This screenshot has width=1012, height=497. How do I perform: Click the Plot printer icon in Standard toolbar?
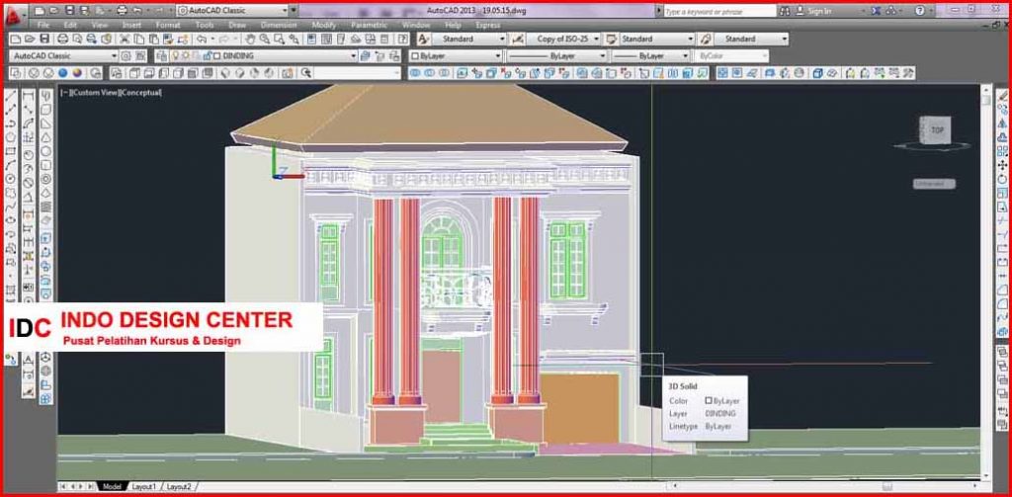62,39
